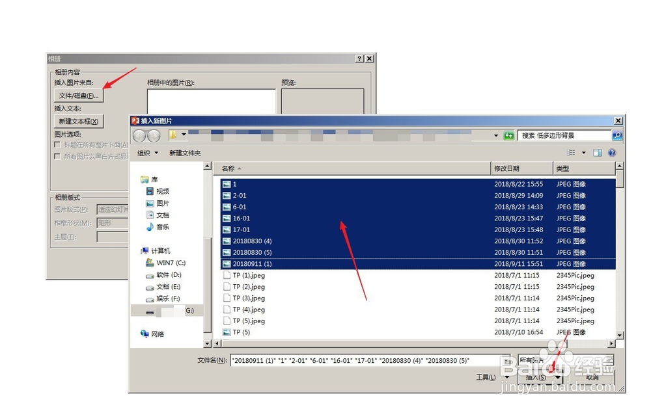Expand the address bar path dropdown
This screenshot has width=651, height=409.
click(495, 136)
